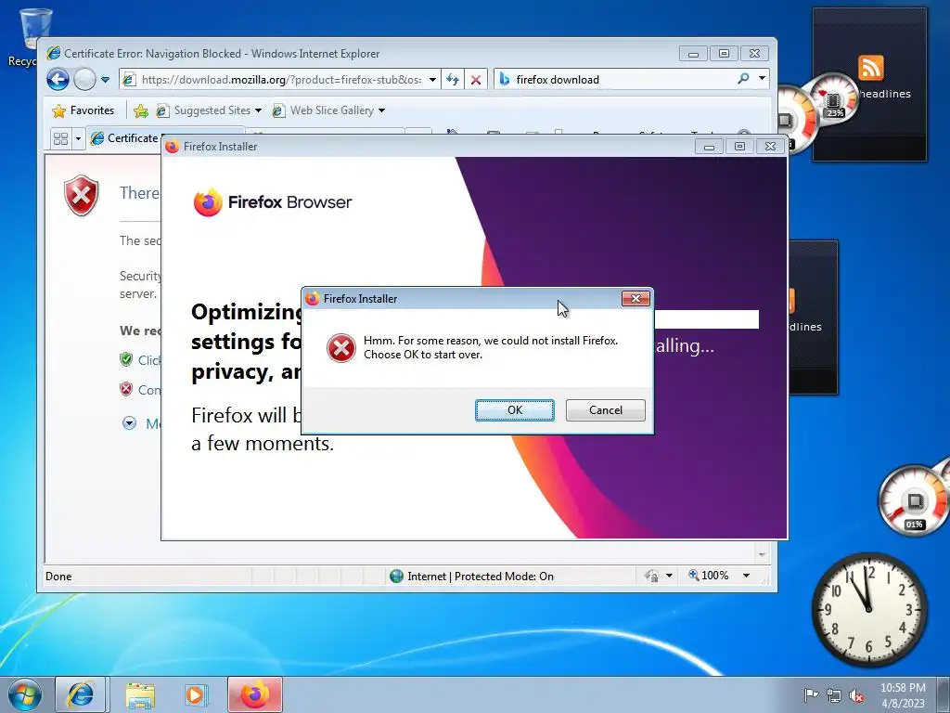This screenshot has height=713, width=950.
Task: Click the analog clock gadget on the desktop
Action: pos(868,609)
